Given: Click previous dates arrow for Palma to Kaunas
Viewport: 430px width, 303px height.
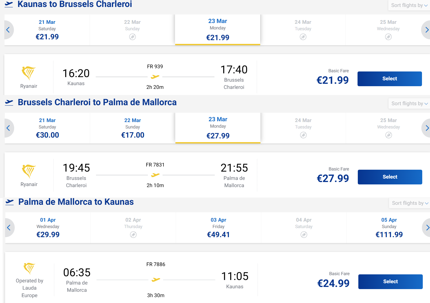Looking at the screenshot, I should pos(9,228).
